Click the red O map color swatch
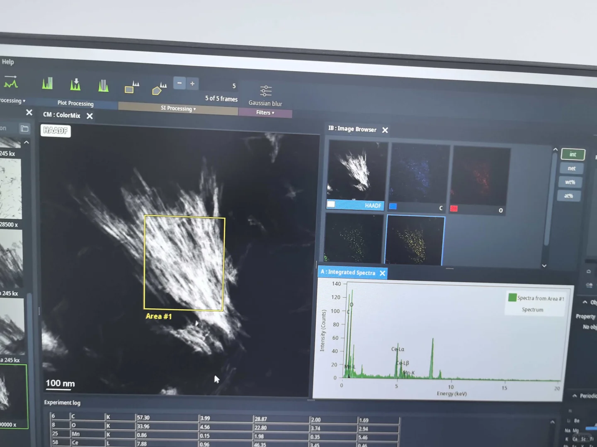Image resolution: width=597 pixels, height=447 pixels. 454,209
